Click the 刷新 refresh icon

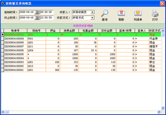click(121, 13)
